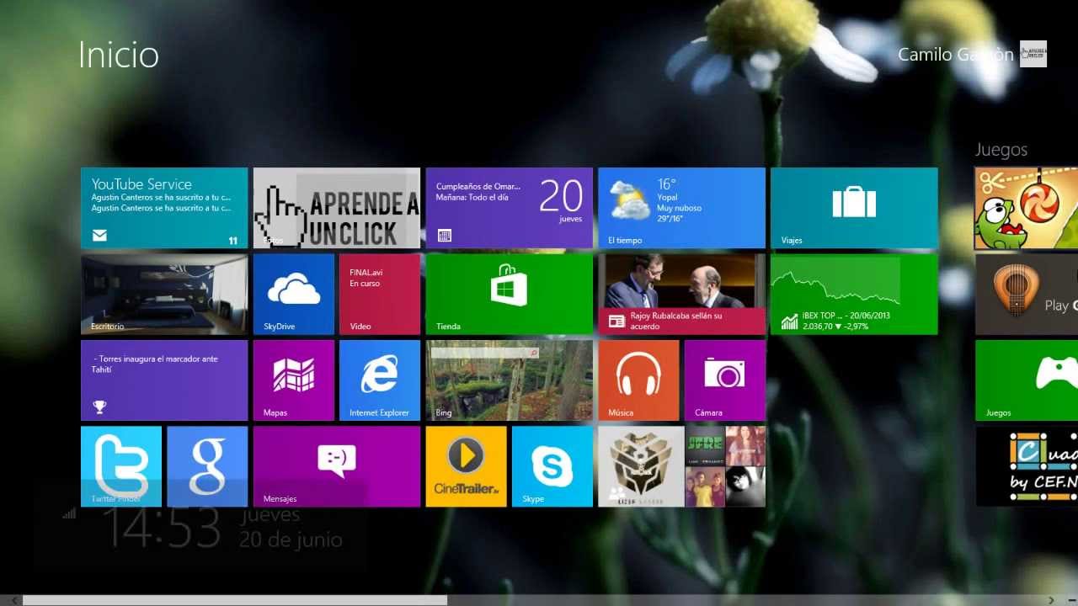Click the Juegos group heading
The image size is (1078, 606).
(x=1001, y=150)
